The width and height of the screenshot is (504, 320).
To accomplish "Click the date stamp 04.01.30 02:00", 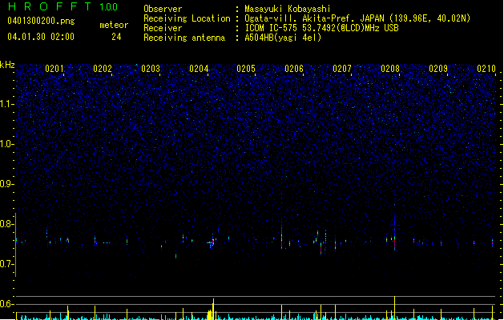I will tap(41, 37).
